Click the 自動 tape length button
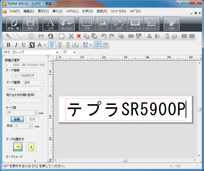This screenshot has width=204, height=171. [x=17, y=119]
